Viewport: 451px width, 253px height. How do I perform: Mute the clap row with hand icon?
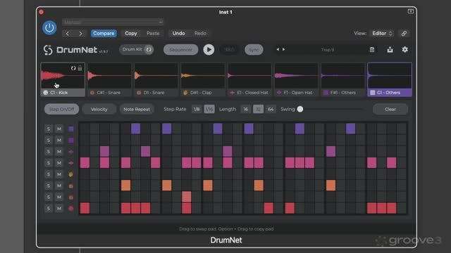tap(59, 174)
